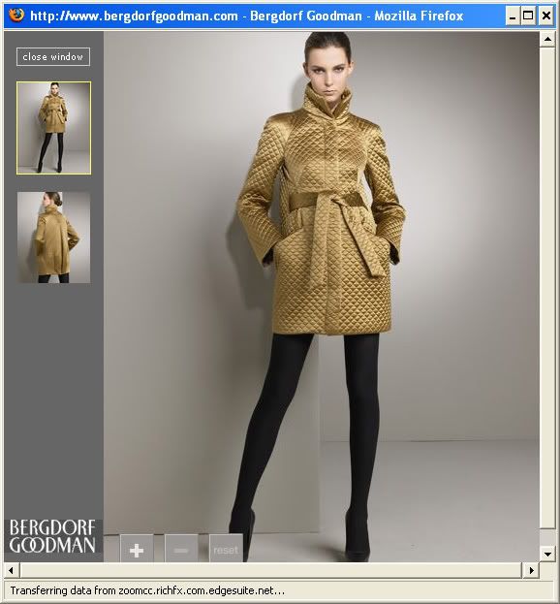Select the back-view coat thumbnail
This screenshot has width=560, height=604.
[x=54, y=238]
